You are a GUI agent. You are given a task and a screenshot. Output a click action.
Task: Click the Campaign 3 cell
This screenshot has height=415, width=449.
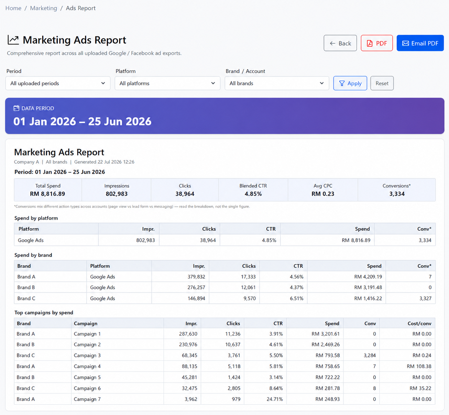[117, 355]
